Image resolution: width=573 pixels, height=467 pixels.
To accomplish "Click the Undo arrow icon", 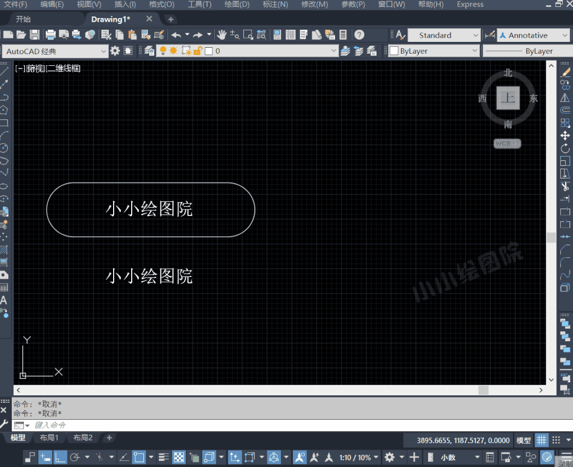I will point(176,35).
